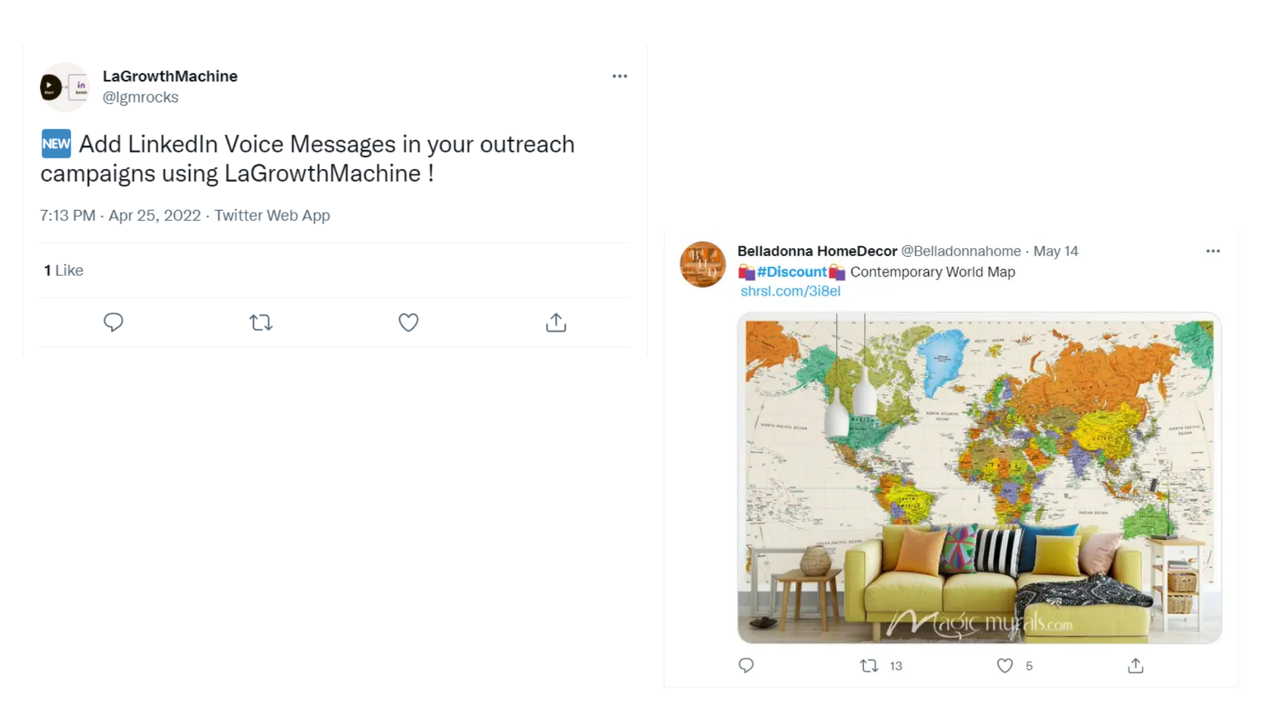Click the @lgmrocks handle
Image resolution: width=1268 pixels, height=713 pixels.
[140, 97]
